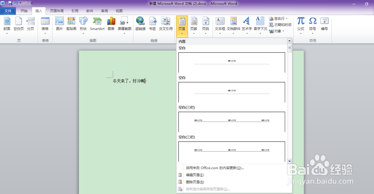Screen dimensions: 374x194
Task: Insert a cross-reference (交叉引用)
Action: tap(166, 24)
